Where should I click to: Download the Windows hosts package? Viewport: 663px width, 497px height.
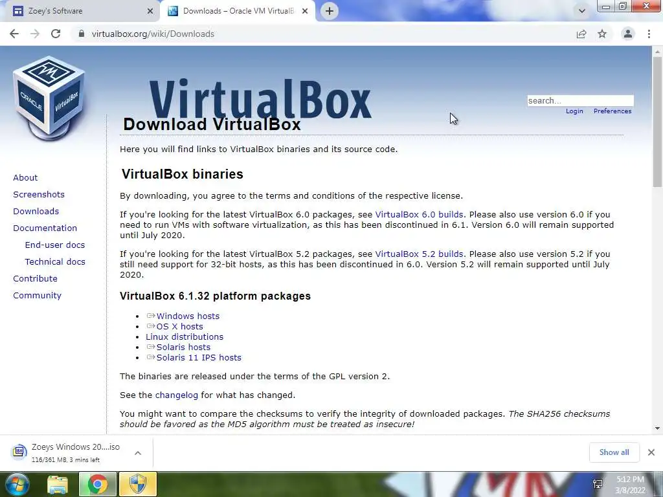(x=188, y=316)
